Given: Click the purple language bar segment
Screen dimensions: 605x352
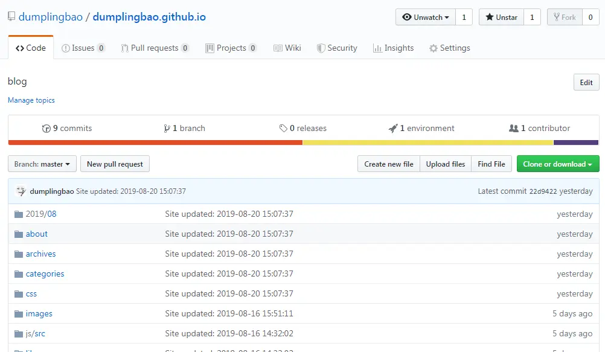Looking at the screenshot, I should pos(576,142).
